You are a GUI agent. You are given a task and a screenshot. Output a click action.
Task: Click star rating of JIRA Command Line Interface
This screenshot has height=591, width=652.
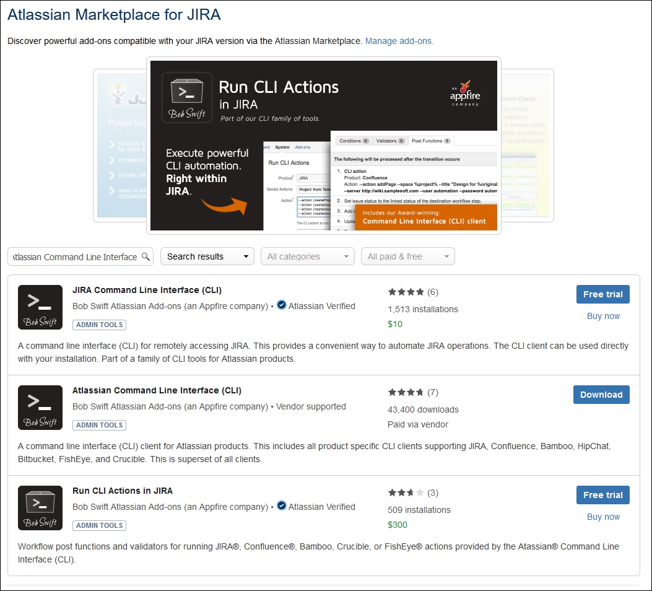406,292
